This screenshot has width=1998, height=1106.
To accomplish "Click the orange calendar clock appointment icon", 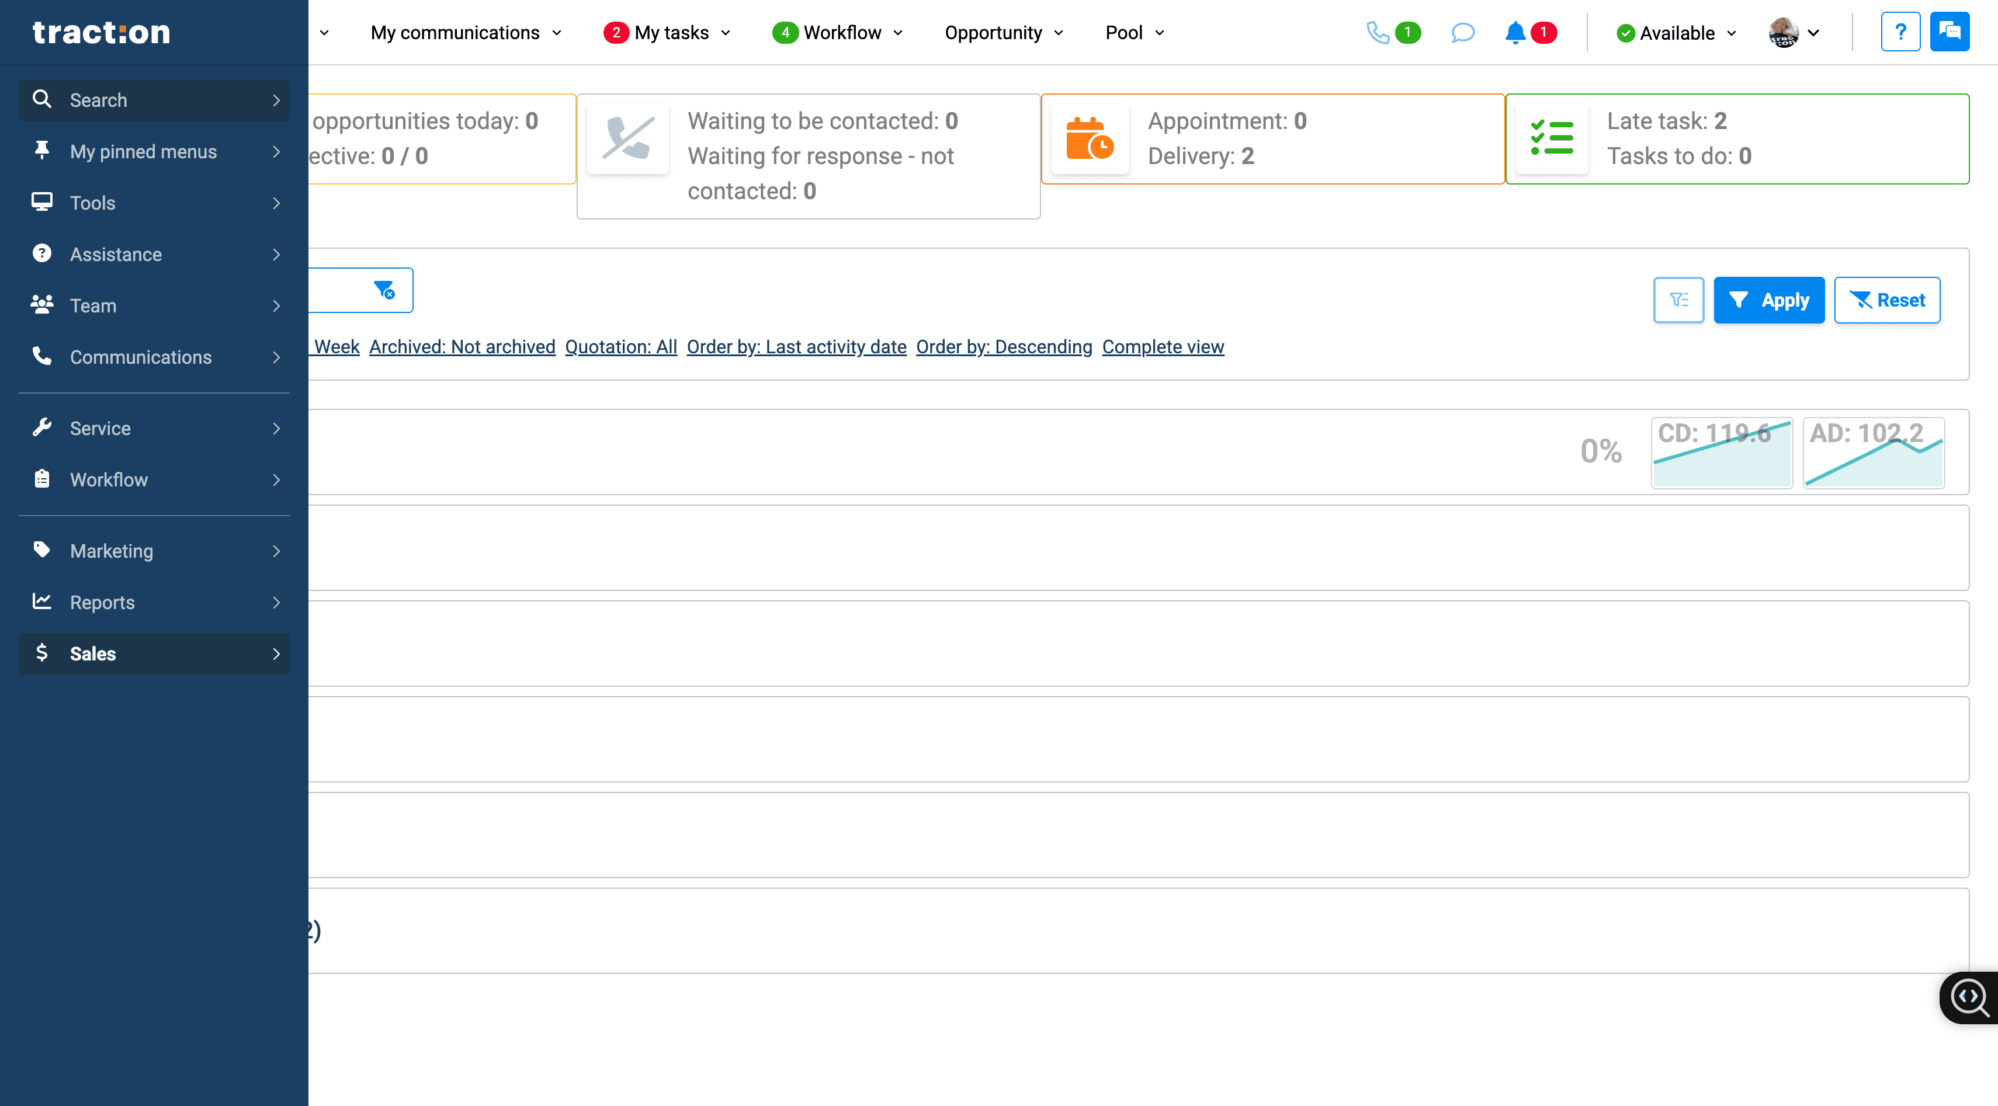I will 1090,139.
